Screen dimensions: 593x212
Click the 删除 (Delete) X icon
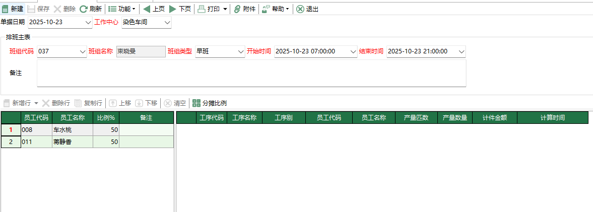[x=57, y=9]
